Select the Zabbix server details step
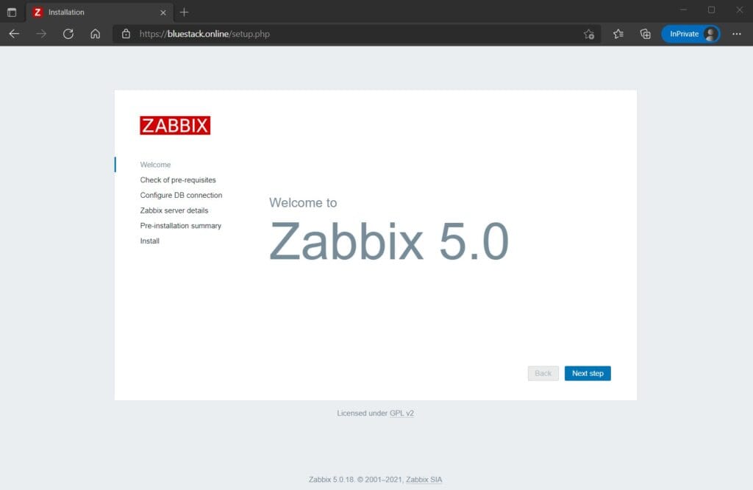This screenshot has height=490, width=753. [174, 210]
